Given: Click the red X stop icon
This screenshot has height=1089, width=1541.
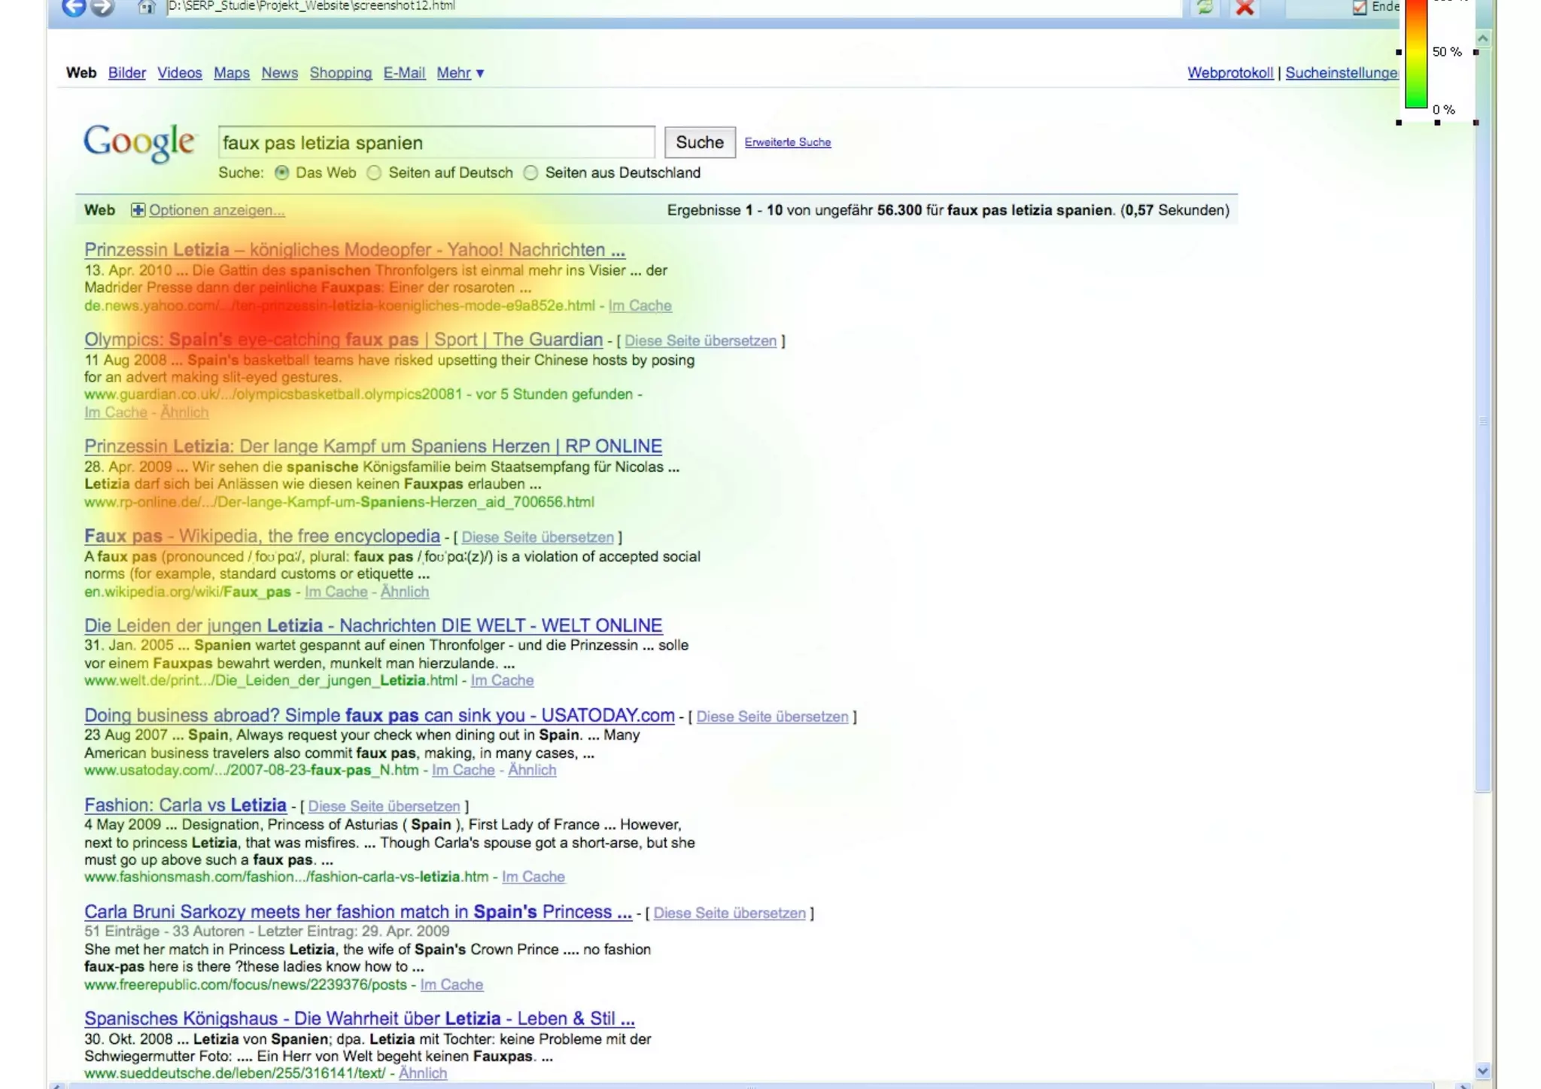Looking at the screenshot, I should 1245,8.
